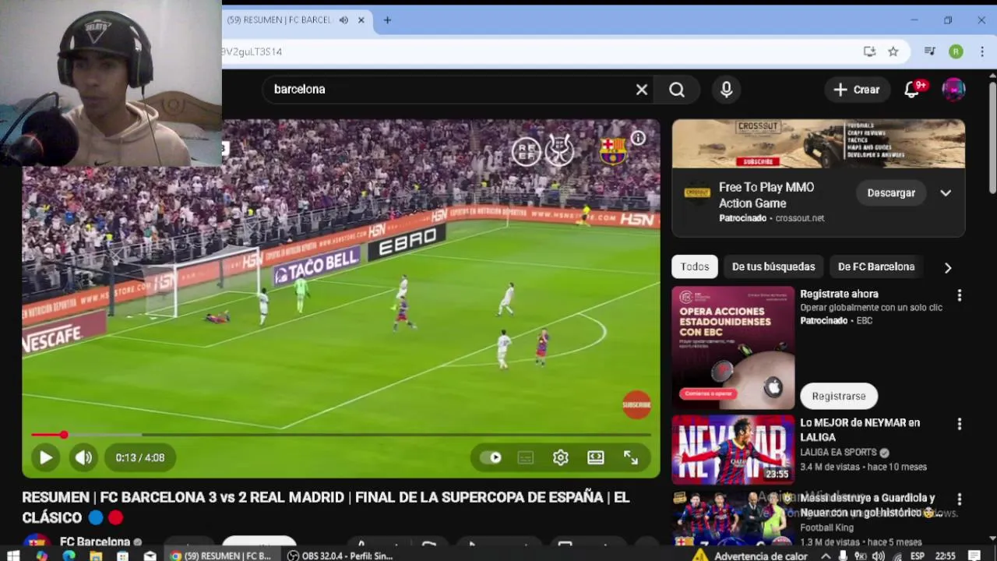
Task: Open the FC Barcelona channel name
Action: click(95, 542)
